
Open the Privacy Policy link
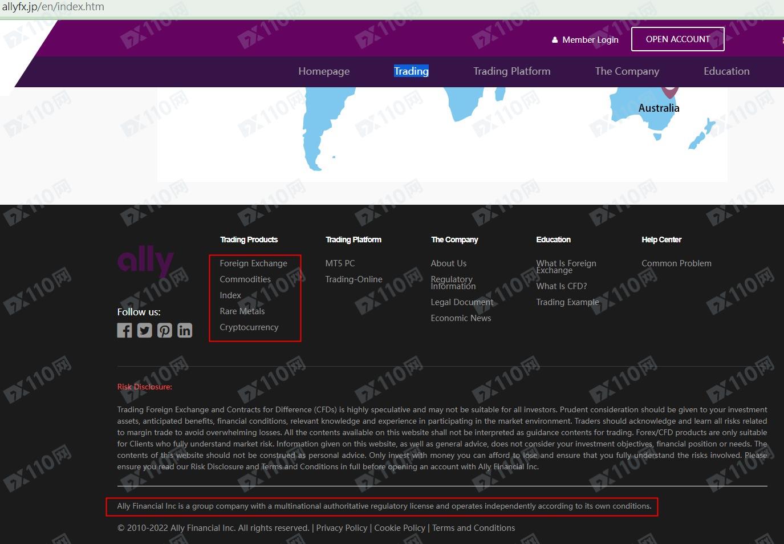pyautogui.click(x=342, y=528)
